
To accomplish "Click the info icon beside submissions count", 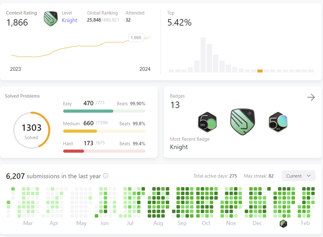I will coord(105,176).
